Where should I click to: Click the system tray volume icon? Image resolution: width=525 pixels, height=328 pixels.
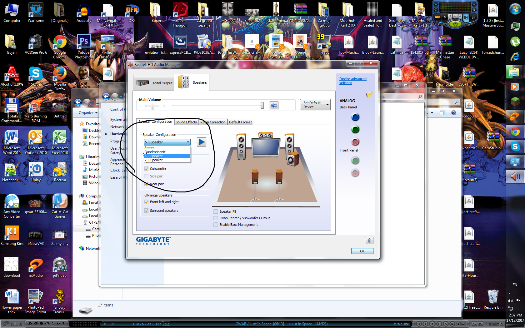[511, 301]
